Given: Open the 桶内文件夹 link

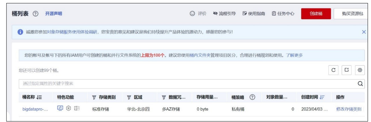Looking at the screenshot, I should (x=200, y=55).
